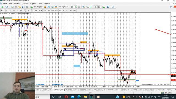Open the Справка menu

click(x=47, y=4)
